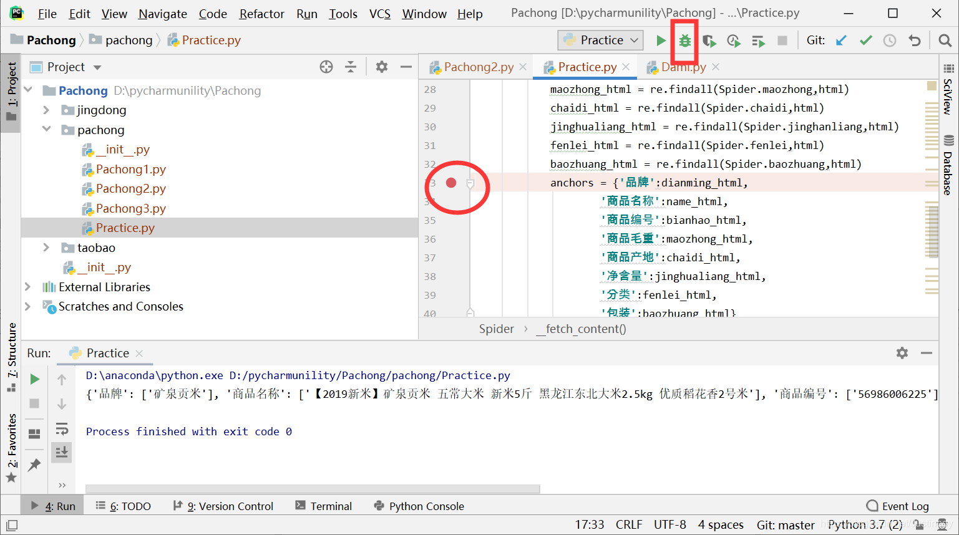This screenshot has width=959, height=535.
Task: Click the Run panel stop square
Action: [35, 403]
